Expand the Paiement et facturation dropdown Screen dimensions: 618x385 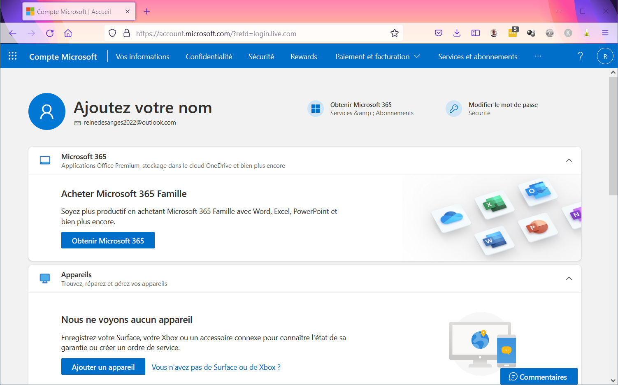point(377,56)
